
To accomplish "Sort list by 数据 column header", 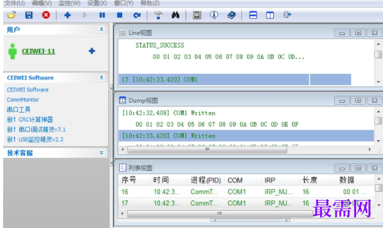I will (x=355, y=180).
